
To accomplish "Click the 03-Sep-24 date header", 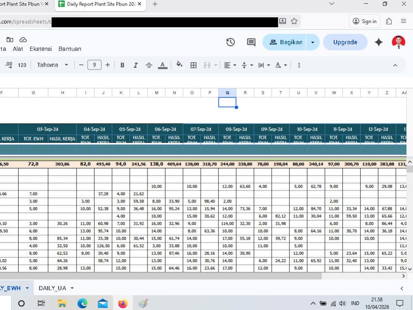I will point(47,129).
